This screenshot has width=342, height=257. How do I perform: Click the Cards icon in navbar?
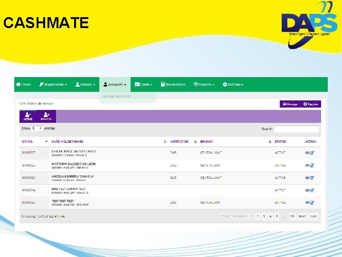pyautogui.click(x=137, y=84)
